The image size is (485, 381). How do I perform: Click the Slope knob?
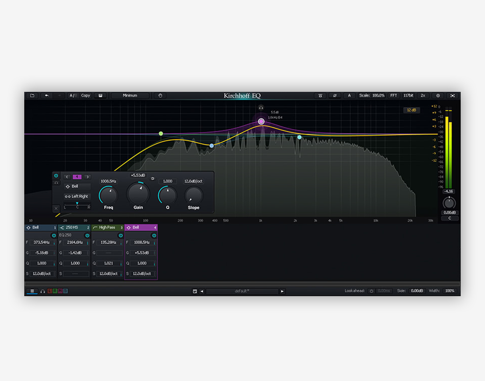point(194,195)
